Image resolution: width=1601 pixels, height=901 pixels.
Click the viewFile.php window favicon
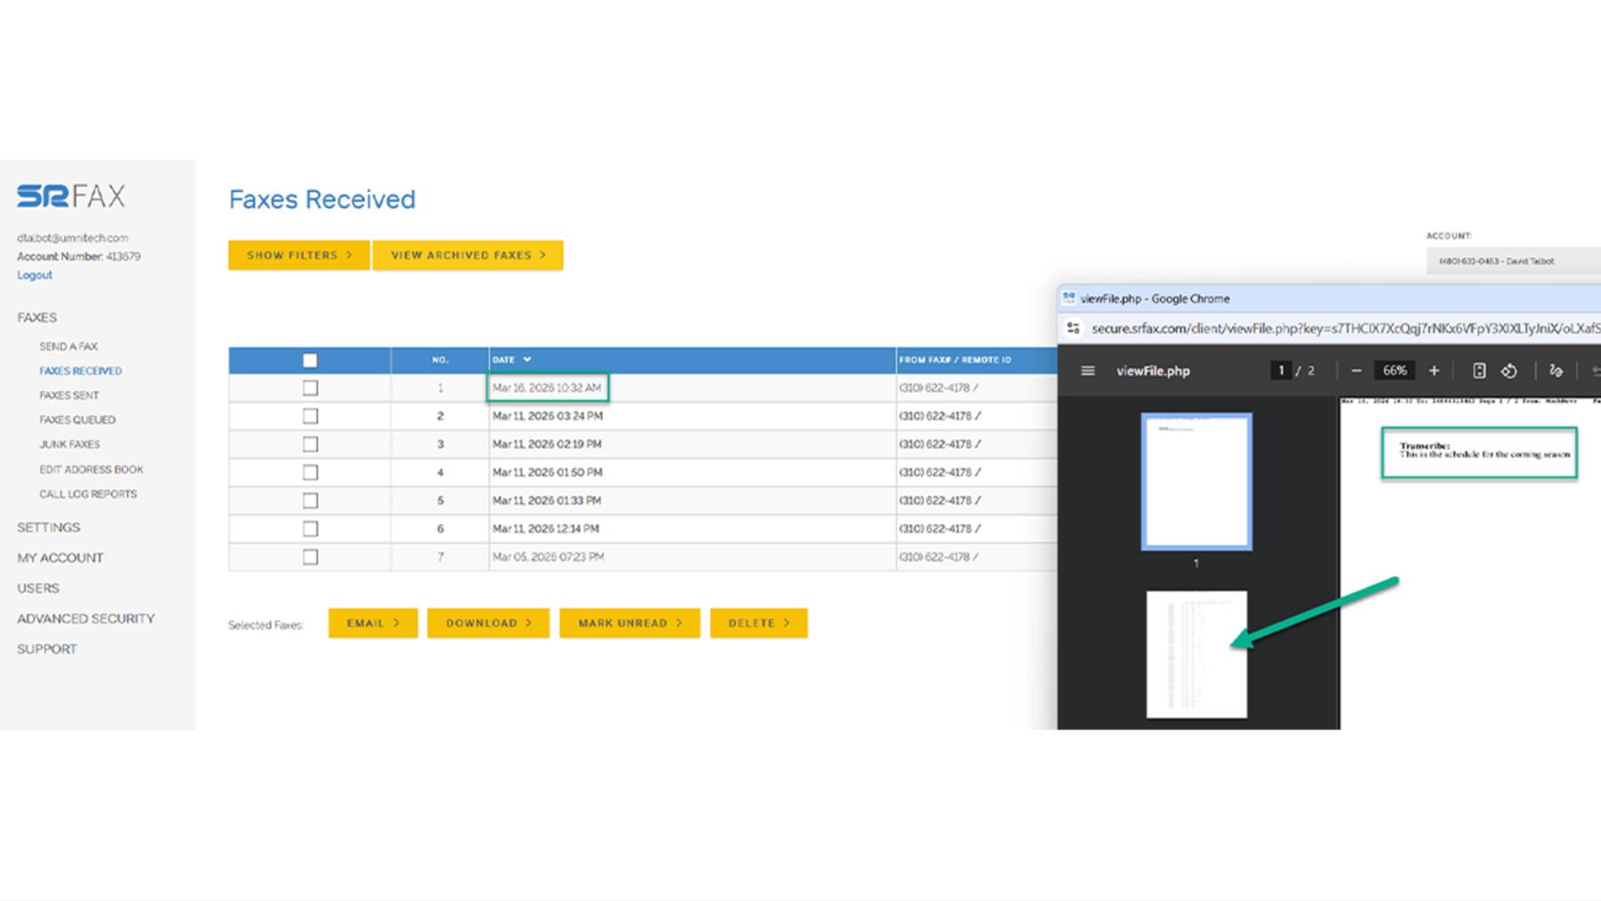[x=1069, y=299]
